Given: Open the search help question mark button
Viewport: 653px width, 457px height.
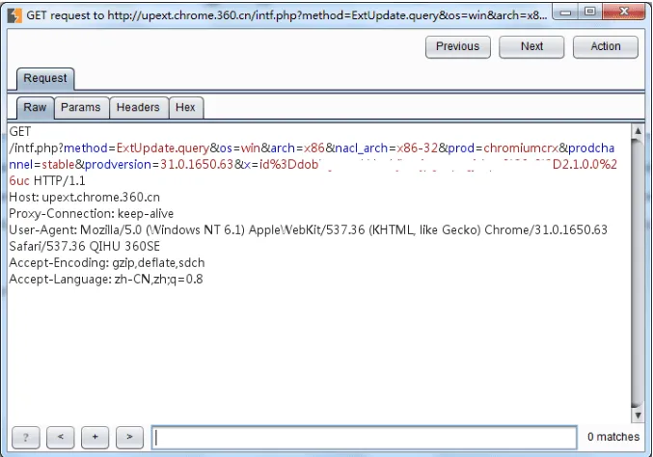Looking at the screenshot, I should (26, 438).
